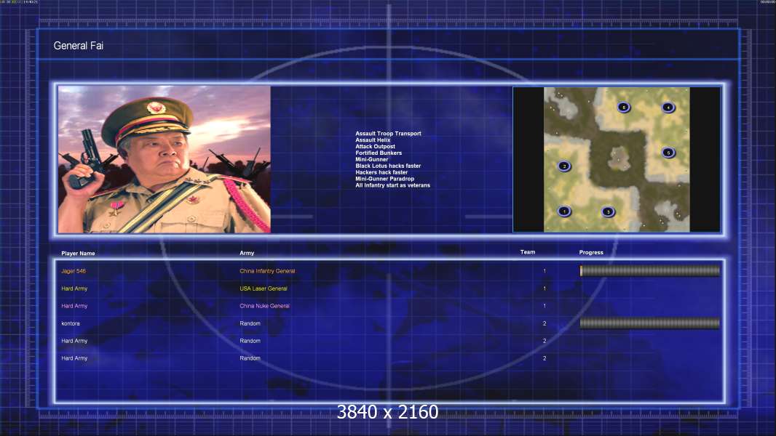Click 'China Nuke General' army entry
The image size is (776, 436).
click(264, 306)
